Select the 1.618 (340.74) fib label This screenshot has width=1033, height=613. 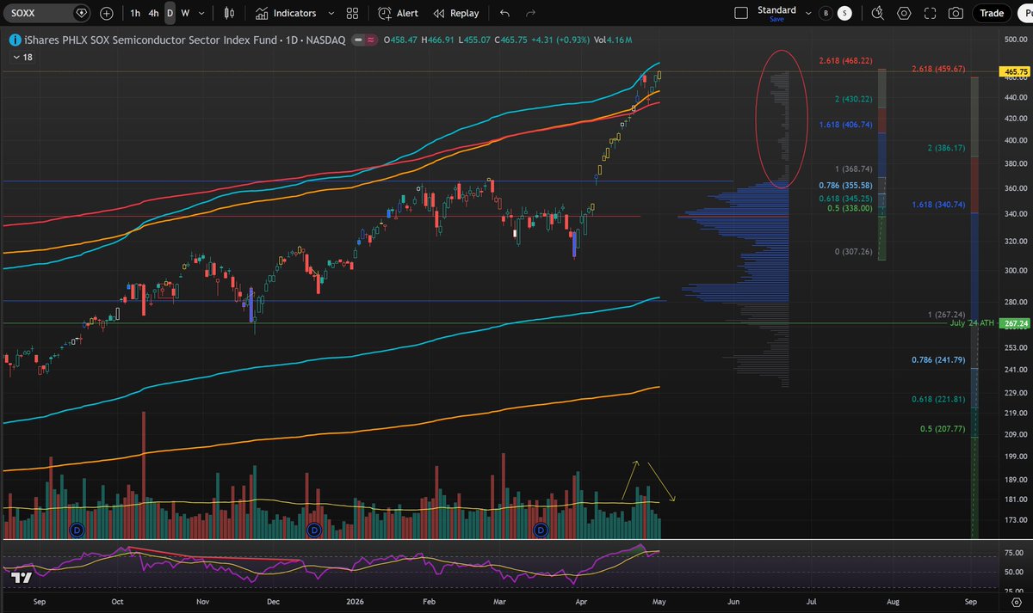point(939,205)
